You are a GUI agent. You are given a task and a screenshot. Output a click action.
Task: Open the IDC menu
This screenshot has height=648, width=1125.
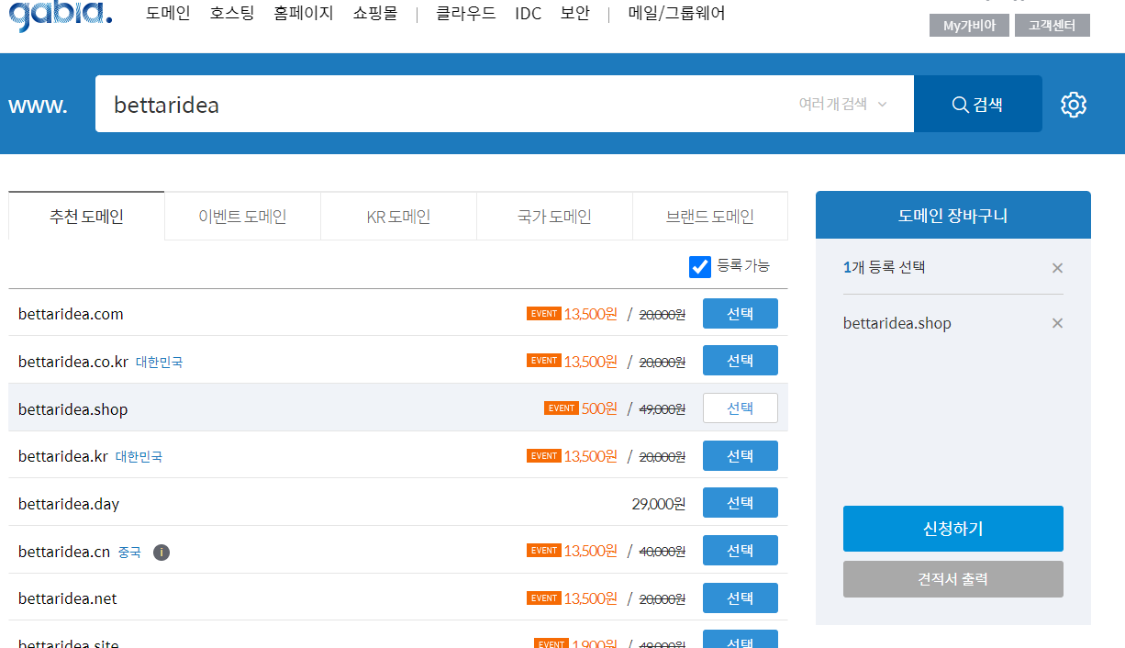[529, 14]
